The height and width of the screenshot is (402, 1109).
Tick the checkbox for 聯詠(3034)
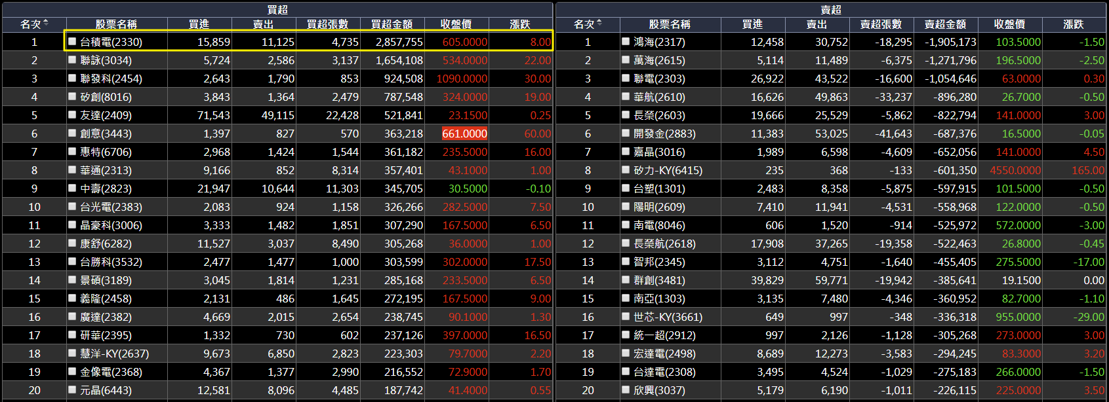click(x=72, y=60)
